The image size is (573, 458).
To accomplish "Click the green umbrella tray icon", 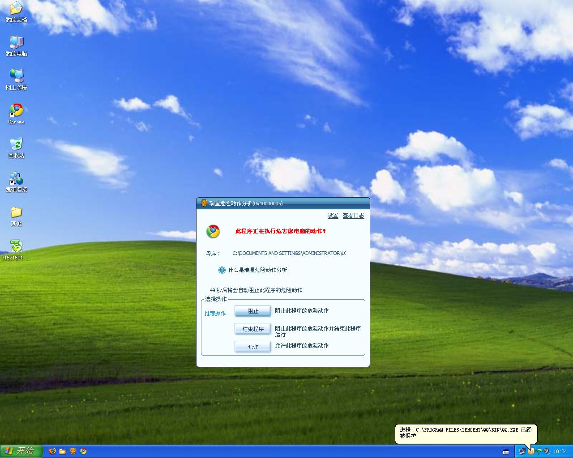I will [x=539, y=451].
